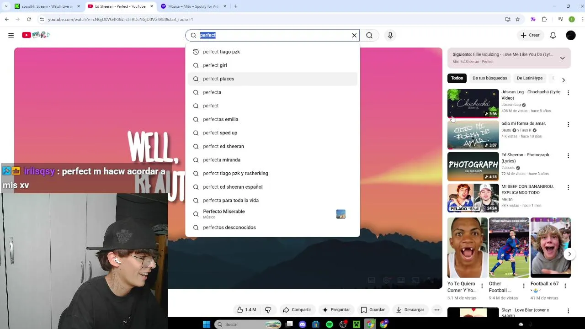Image resolution: width=585 pixels, height=329 pixels.
Task: Reload the page
Action: (x=29, y=19)
